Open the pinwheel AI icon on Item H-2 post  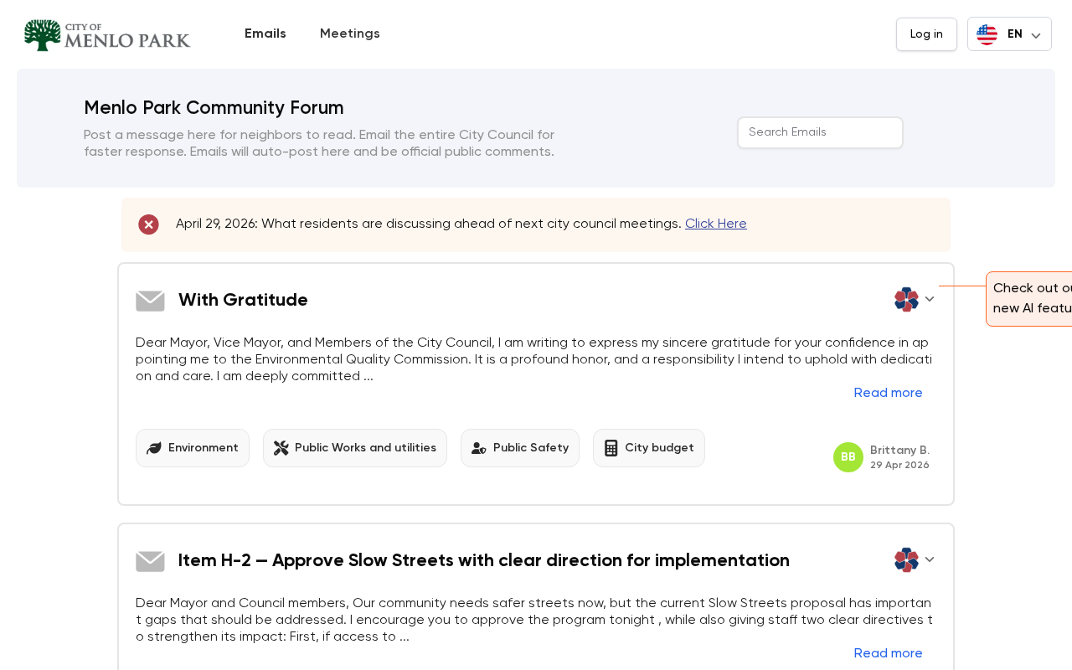click(x=906, y=559)
